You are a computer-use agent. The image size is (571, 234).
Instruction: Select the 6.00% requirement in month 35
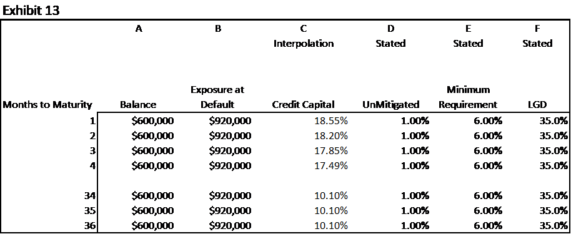(487, 211)
